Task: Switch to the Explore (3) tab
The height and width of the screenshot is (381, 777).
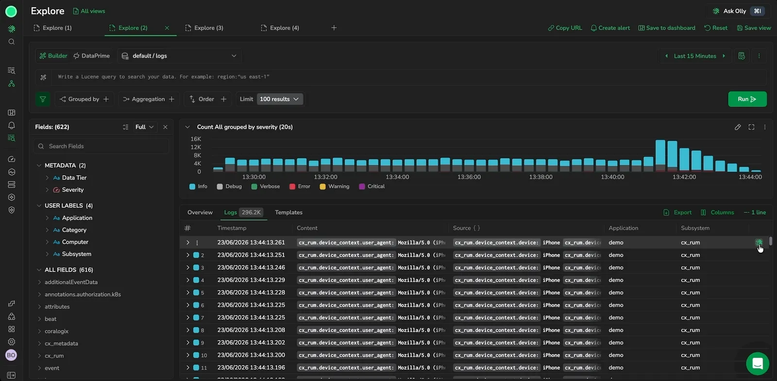Action: [204, 28]
